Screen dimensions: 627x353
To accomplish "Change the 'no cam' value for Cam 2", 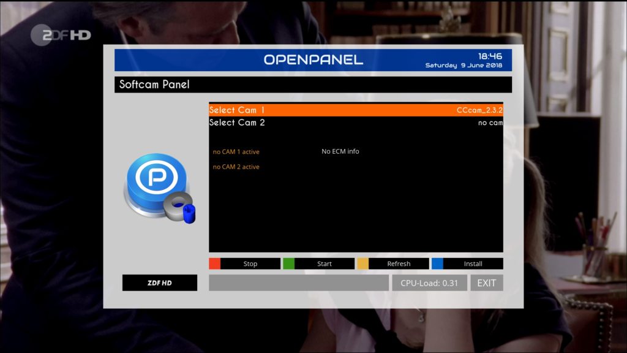I will 490,123.
